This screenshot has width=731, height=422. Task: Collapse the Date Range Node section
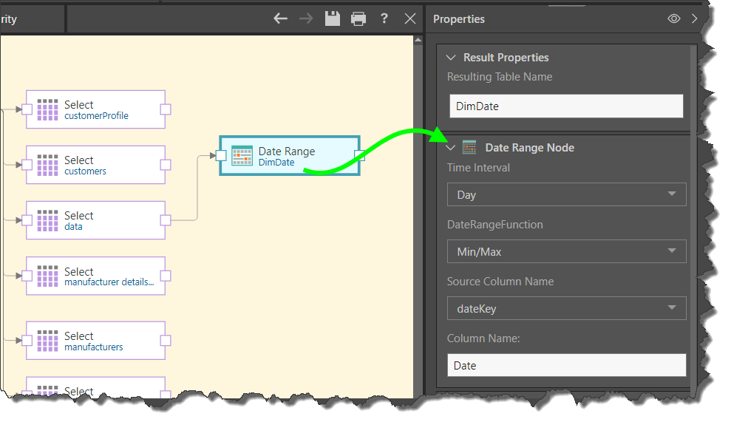pos(451,148)
